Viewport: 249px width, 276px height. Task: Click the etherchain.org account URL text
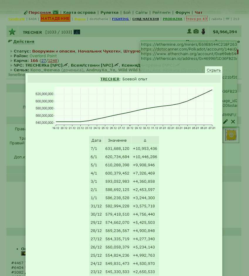pos(189,54)
